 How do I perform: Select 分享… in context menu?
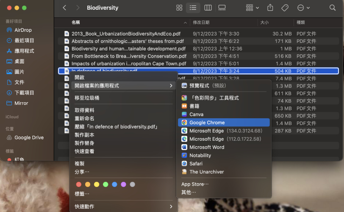click(124, 172)
